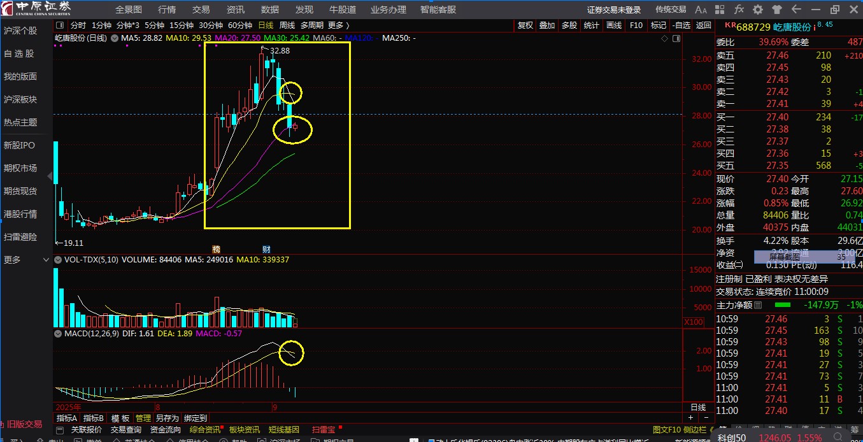Click the 复权 button

coord(525,25)
